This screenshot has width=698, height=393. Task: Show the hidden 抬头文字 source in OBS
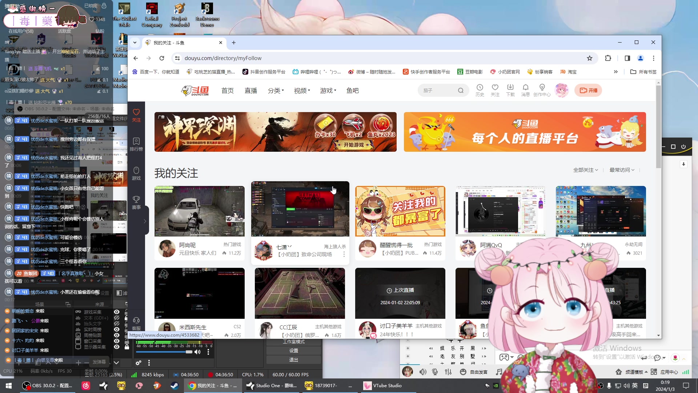pos(117,323)
